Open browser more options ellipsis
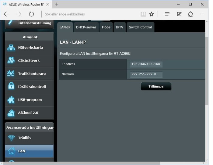Screen dimensions: 213x165 pyautogui.click(x=202, y=14)
